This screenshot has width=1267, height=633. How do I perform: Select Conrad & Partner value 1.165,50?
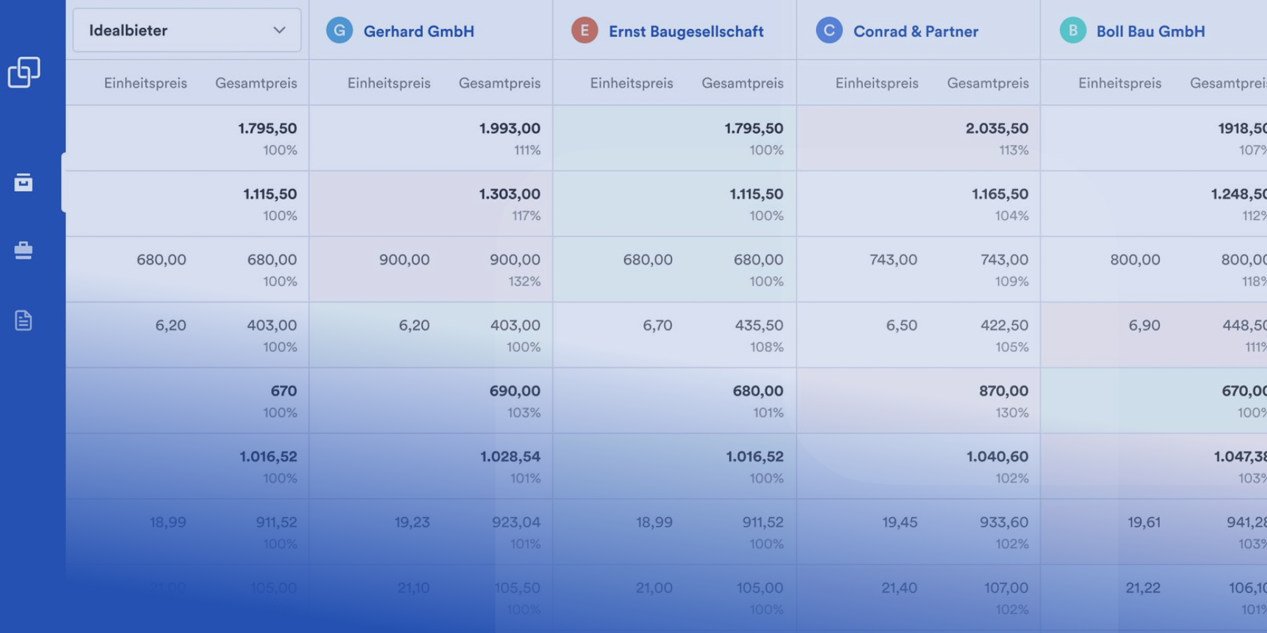[1000, 194]
